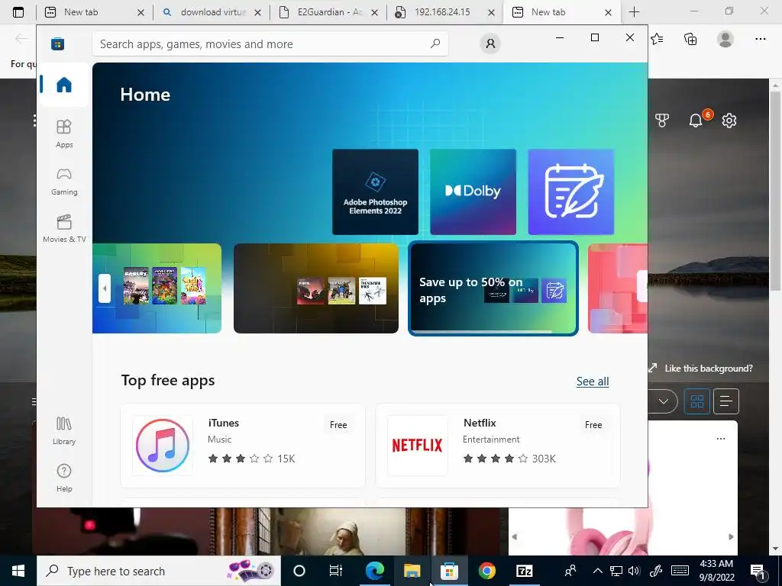Open Edge Collections icon
This screenshot has width=782, height=586.
(x=690, y=39)
